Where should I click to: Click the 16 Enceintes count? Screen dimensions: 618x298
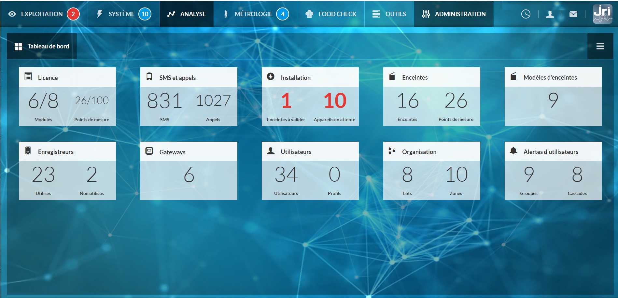pos(408,100)
